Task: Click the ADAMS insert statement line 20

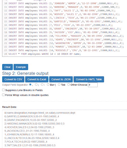Action: tap(65, 40)
